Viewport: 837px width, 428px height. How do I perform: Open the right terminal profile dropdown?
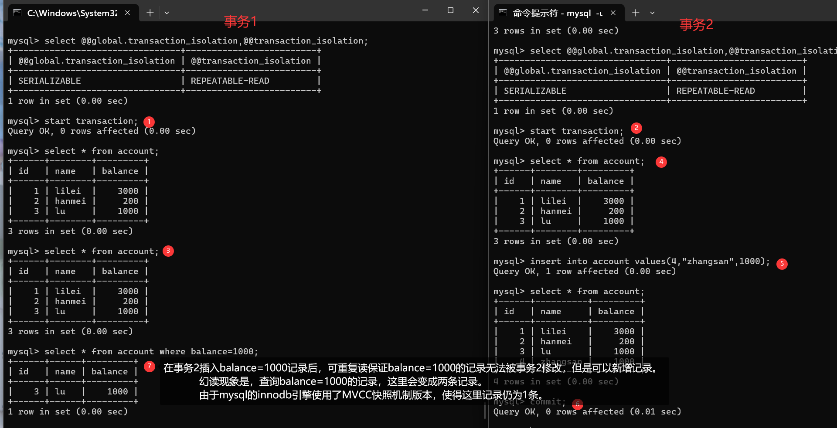coord(652,13)
